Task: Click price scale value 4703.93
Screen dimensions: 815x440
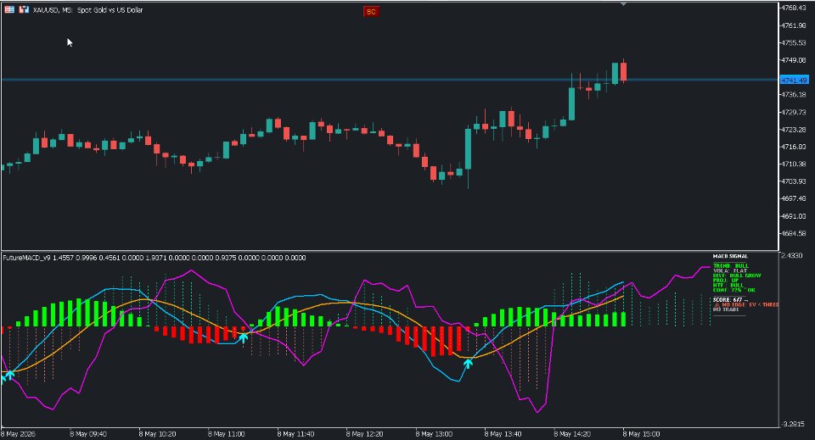Action: tap(794, 181)
